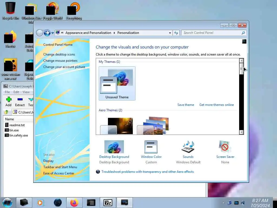
Task: Click the forward arrow in Control Panel
Action: (x=47, y=33)
